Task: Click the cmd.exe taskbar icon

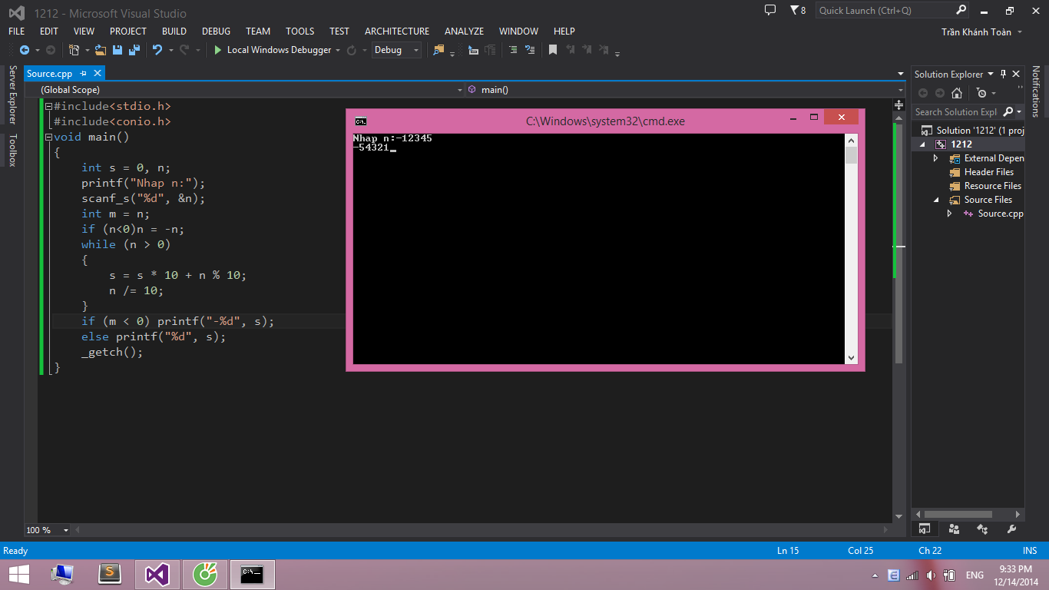Action: click(253, 574)
